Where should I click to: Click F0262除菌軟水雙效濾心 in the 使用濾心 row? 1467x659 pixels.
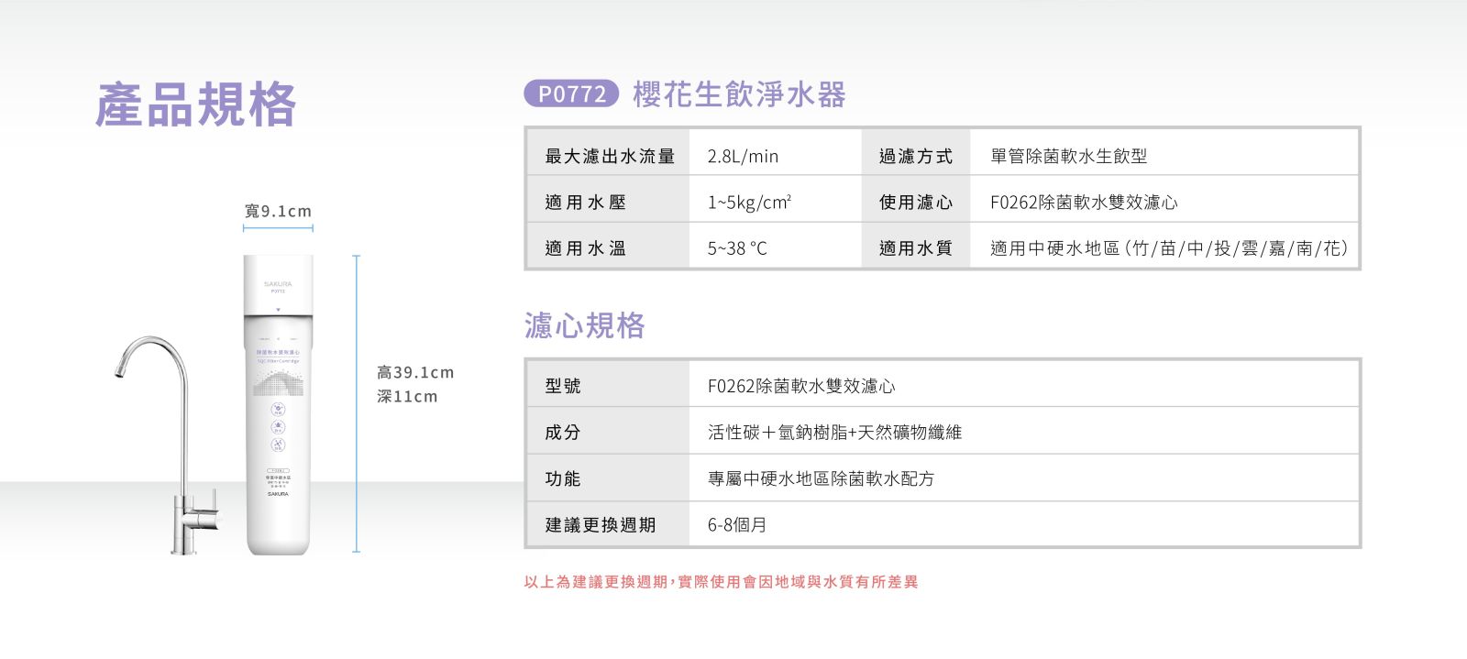(x=1084, y=203)
